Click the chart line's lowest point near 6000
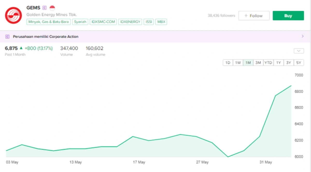 point(228,157)
